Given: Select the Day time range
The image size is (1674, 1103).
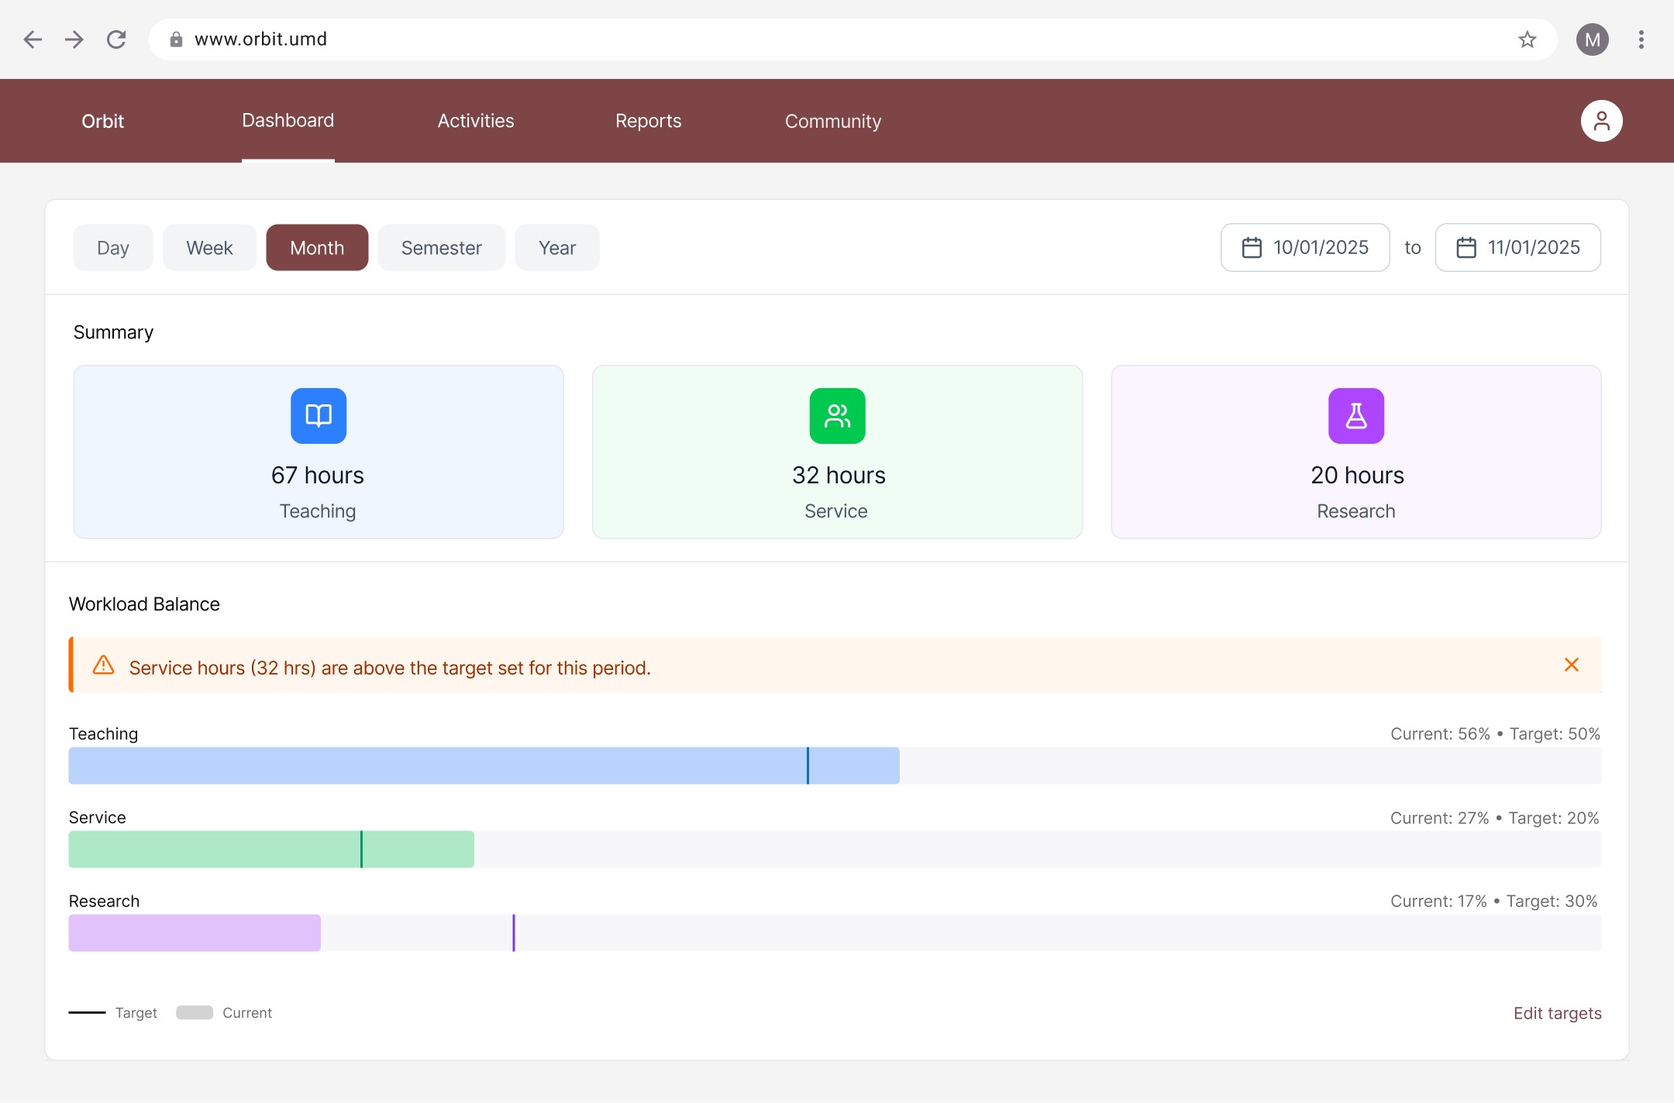Looking at the screenshot, I should [x=113, y=248].
